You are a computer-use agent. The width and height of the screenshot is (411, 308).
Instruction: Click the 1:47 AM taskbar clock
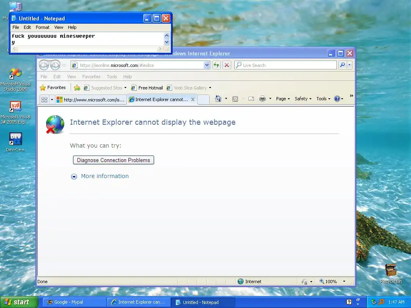pyautogui.click(x=396, y=302)
